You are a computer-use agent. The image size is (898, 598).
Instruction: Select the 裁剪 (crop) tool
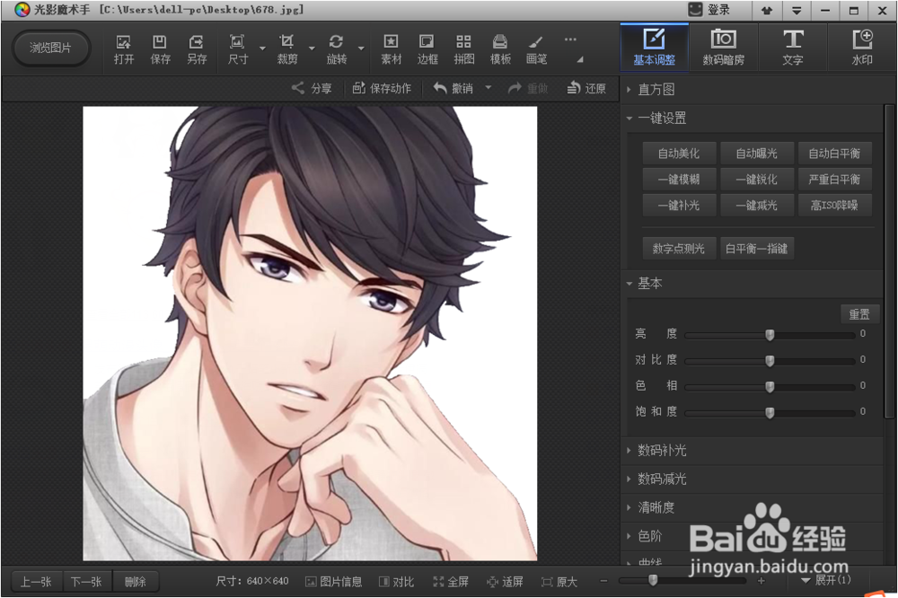click(287, 49)
